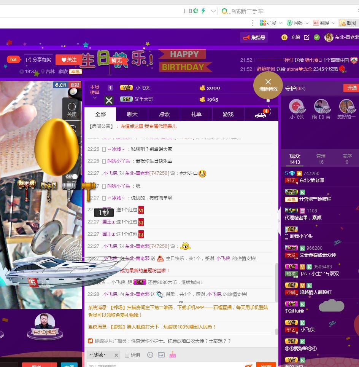Switch to 聊天 tab

point(132,114)
